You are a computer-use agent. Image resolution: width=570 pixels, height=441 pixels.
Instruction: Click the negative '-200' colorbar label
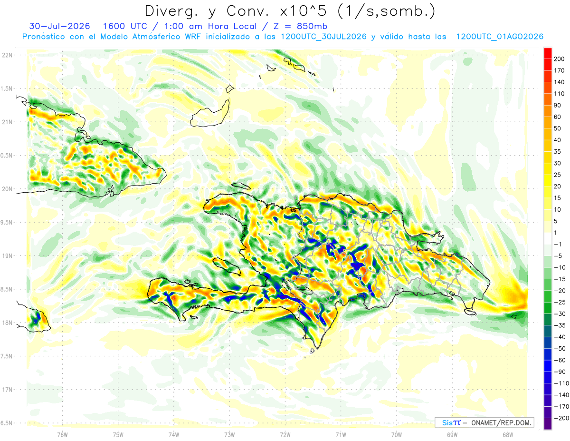pos(562,418)
